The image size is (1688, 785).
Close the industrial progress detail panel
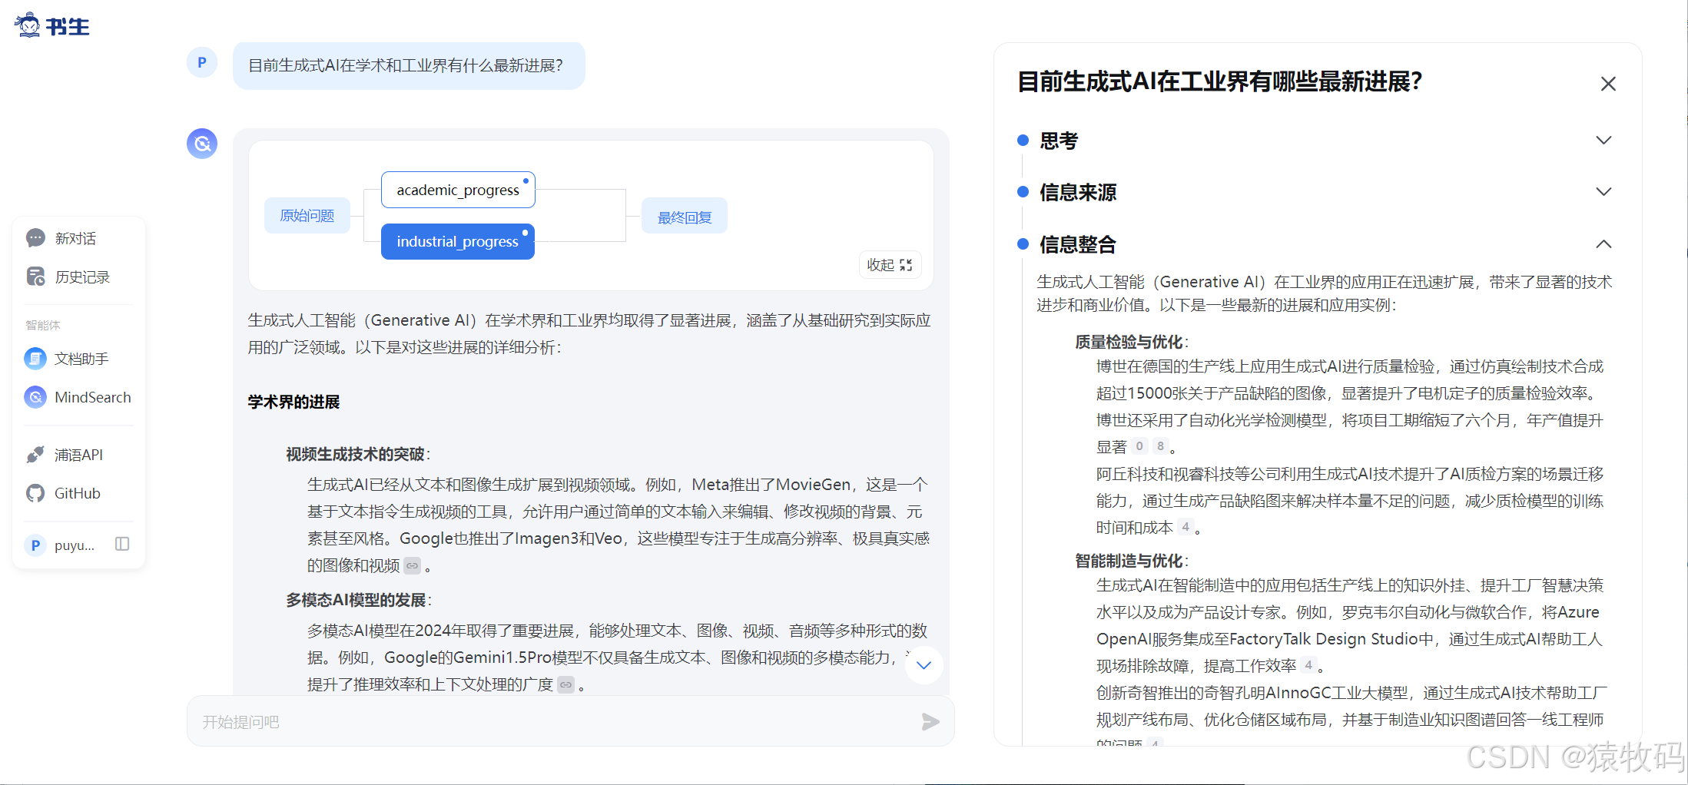pos(1608,84)
